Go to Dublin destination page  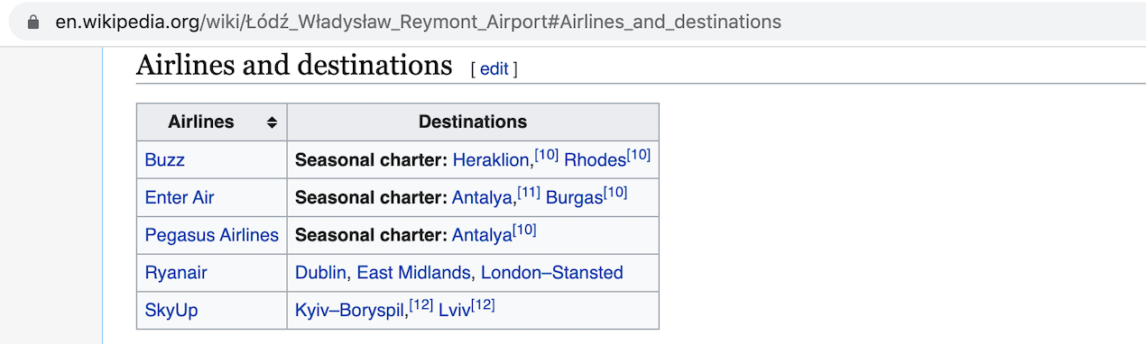click(x=320, y=272)
